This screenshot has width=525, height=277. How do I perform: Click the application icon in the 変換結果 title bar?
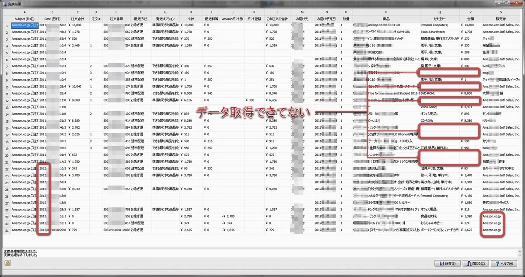[x=5, y=4]
